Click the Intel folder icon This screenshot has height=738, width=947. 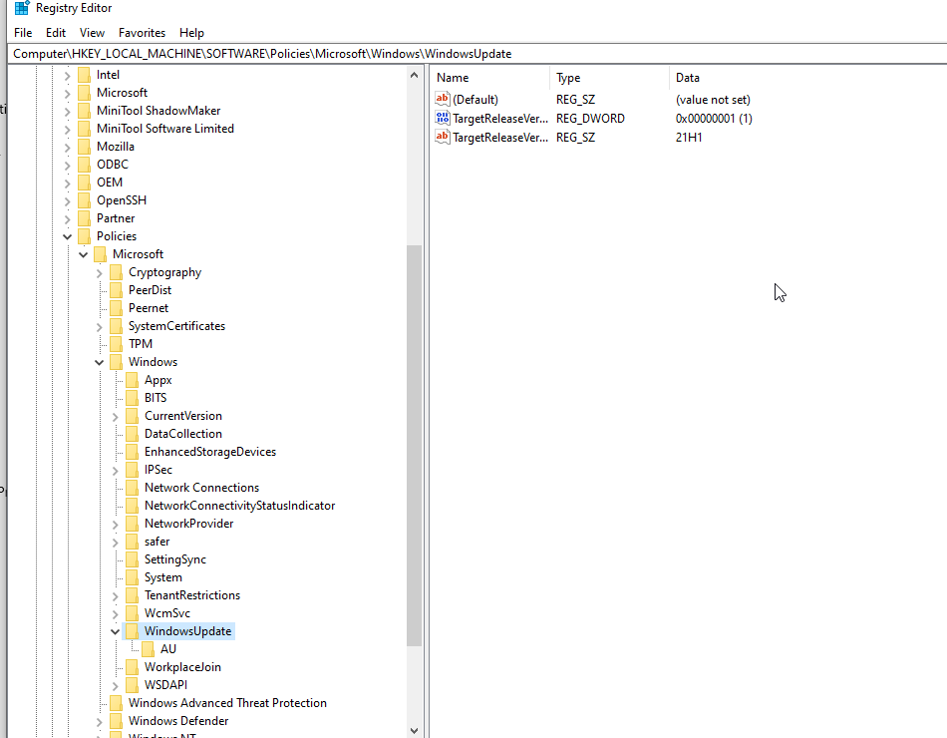85,75
